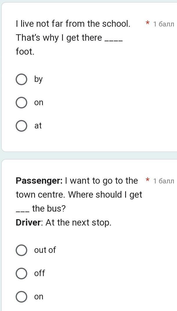Click the "out of" option label text

click(45, 250)
